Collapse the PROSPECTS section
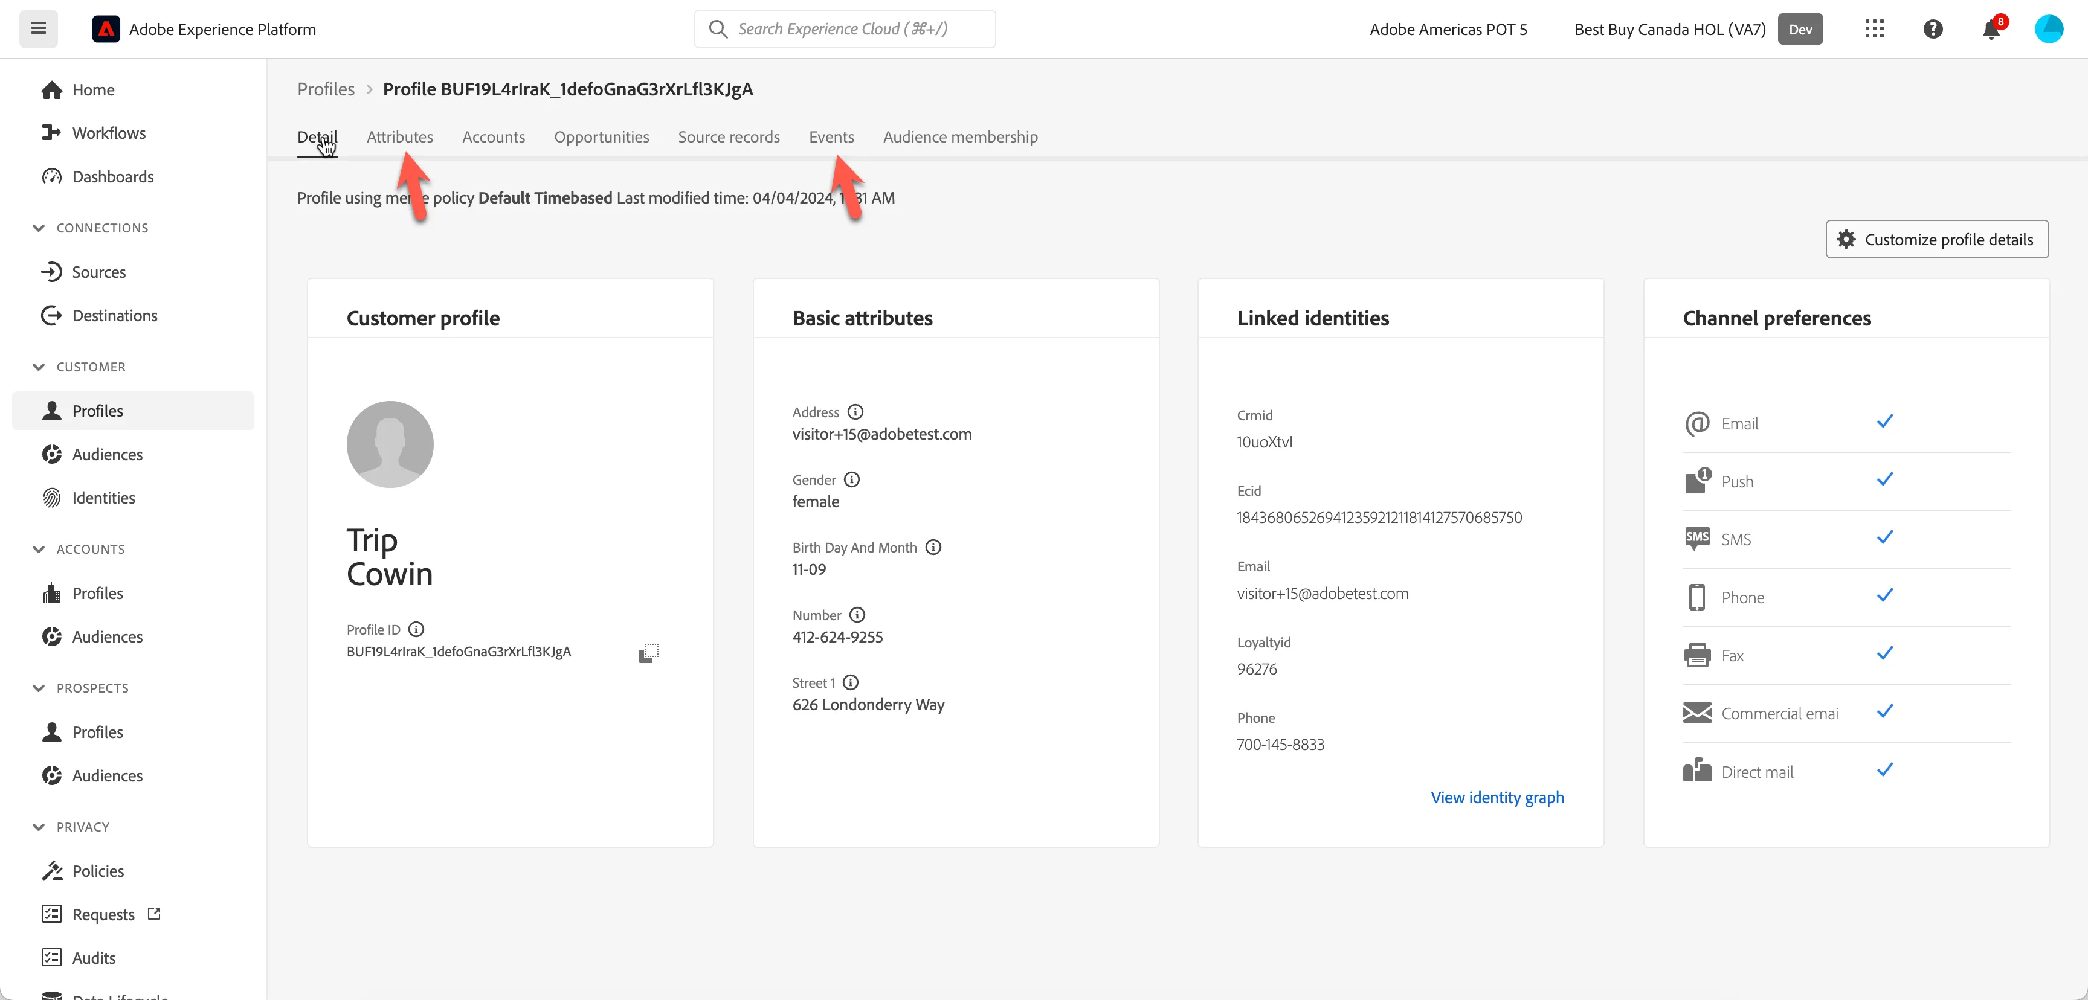Viewport: 2088px width, 1000px height. (38, 688)
